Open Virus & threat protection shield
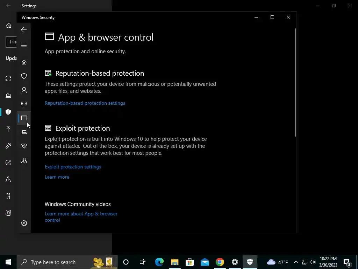Screen dimensions: 358x269 pyautogui.click(x=24, y=76)
